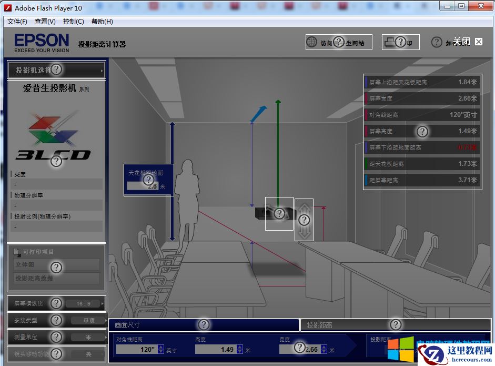This screenshot has width=495, height=366.
Task: Click the 投影距离计算器 title text
Action: [102, 44]
